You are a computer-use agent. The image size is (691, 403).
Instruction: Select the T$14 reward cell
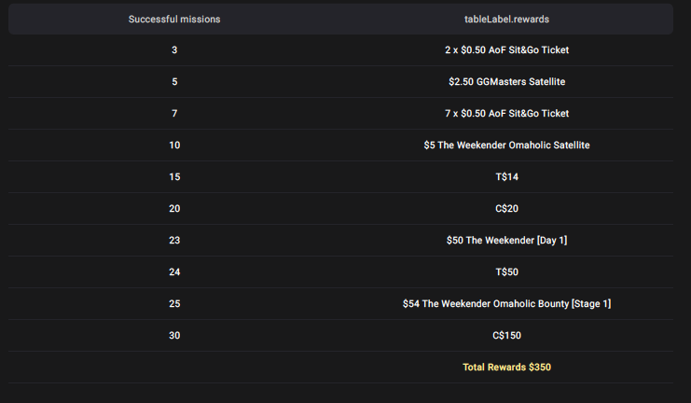pyautogui.click(x=506, y=177)
